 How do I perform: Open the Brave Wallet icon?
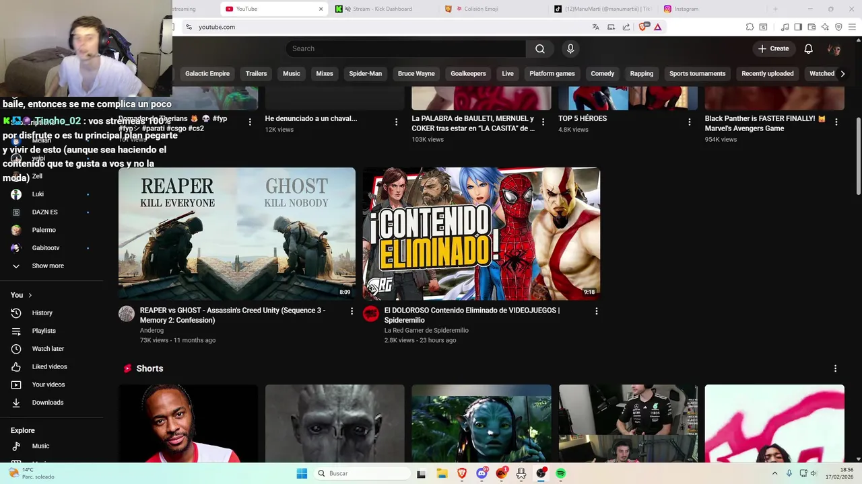811,27
